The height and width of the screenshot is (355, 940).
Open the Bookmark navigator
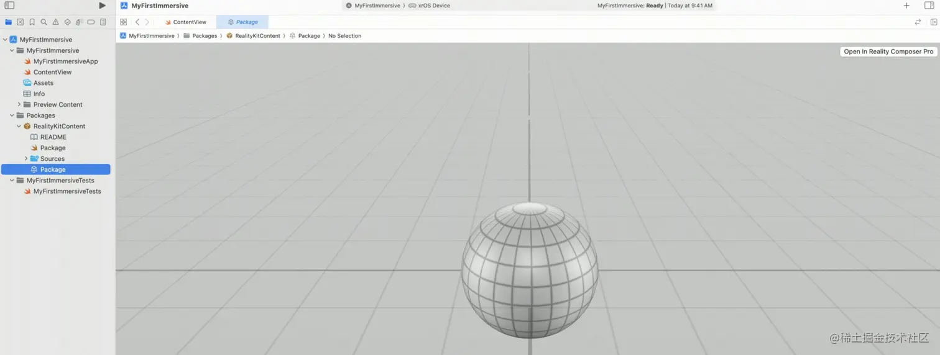click(32, 22)
